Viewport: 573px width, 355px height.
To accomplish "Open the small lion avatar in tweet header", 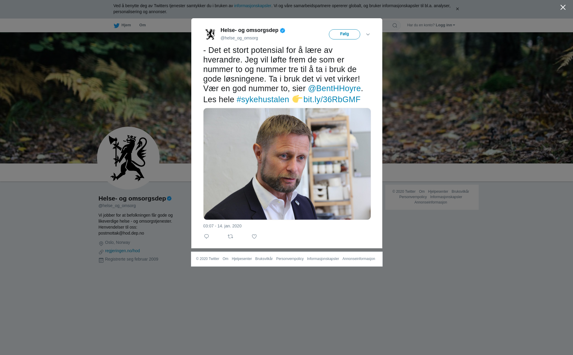I will click(210, 34).
